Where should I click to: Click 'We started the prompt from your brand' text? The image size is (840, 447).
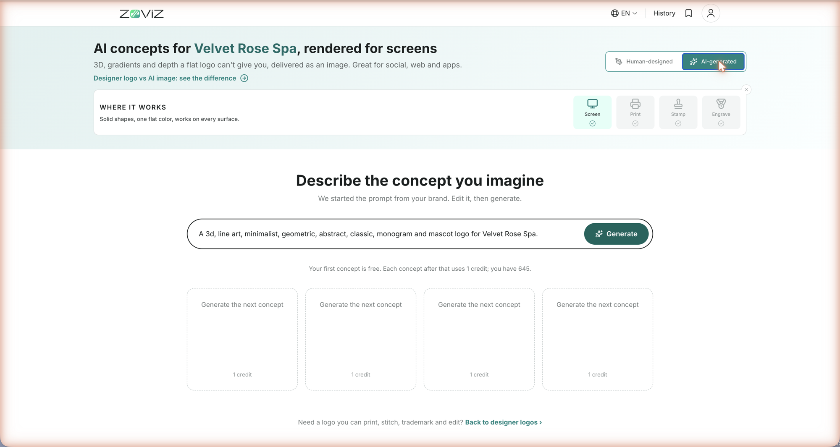420,199
